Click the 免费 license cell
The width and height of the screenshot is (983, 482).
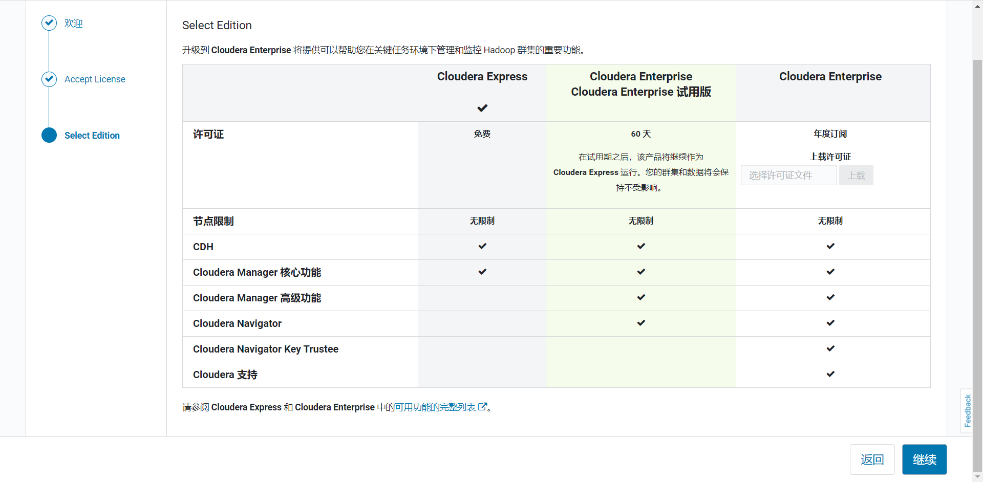coord(482,134)
